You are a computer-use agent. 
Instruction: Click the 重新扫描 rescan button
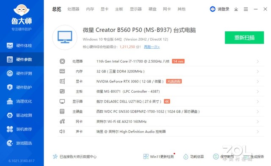(244, 38)
